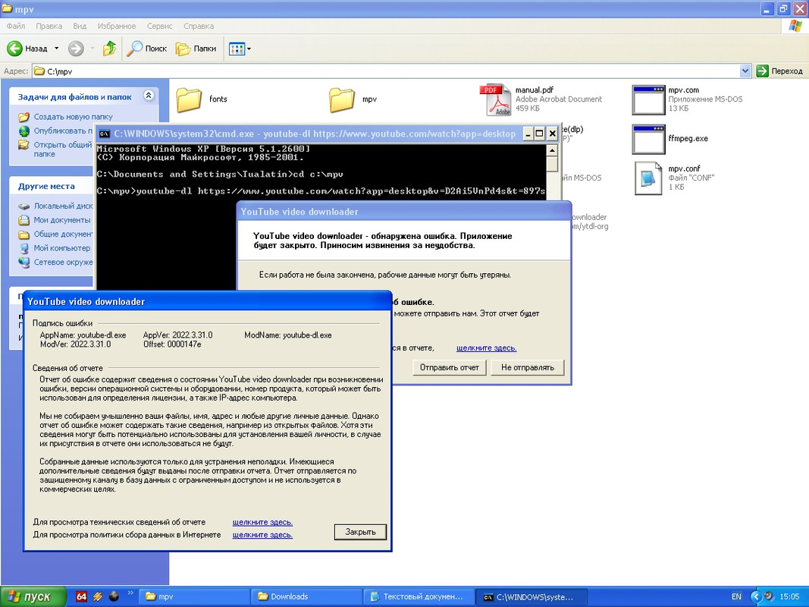
Task: Open data collection policy щелкните здесь link
Action: tap(262, 535)
